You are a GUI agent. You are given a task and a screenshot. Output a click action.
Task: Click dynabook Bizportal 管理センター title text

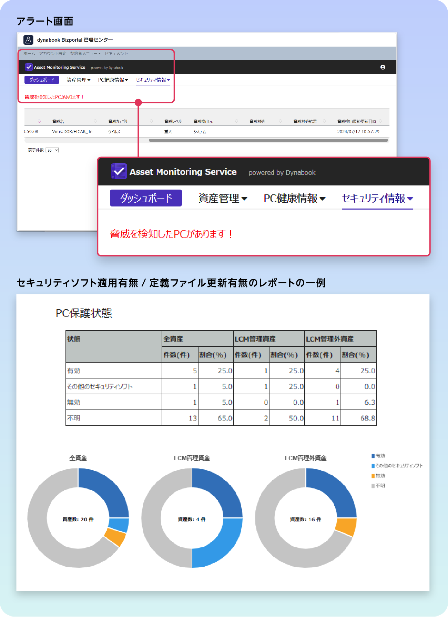coord(75,40)
